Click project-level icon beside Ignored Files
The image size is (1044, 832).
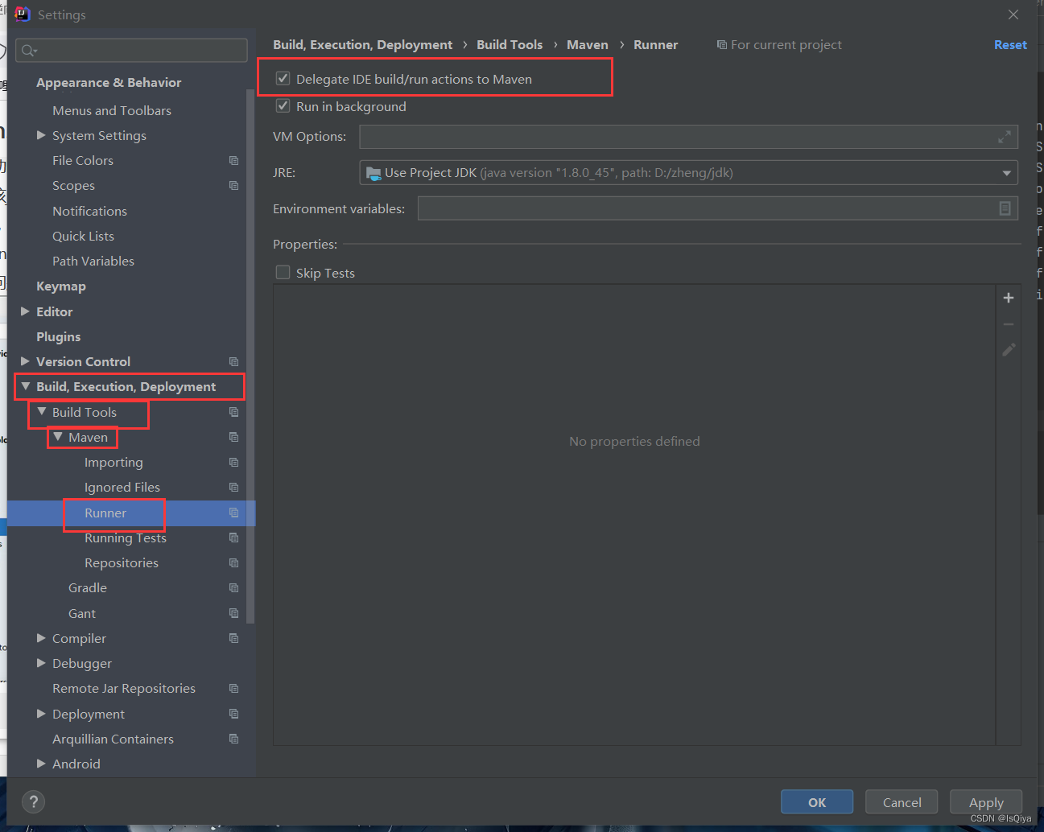point(233,488)
